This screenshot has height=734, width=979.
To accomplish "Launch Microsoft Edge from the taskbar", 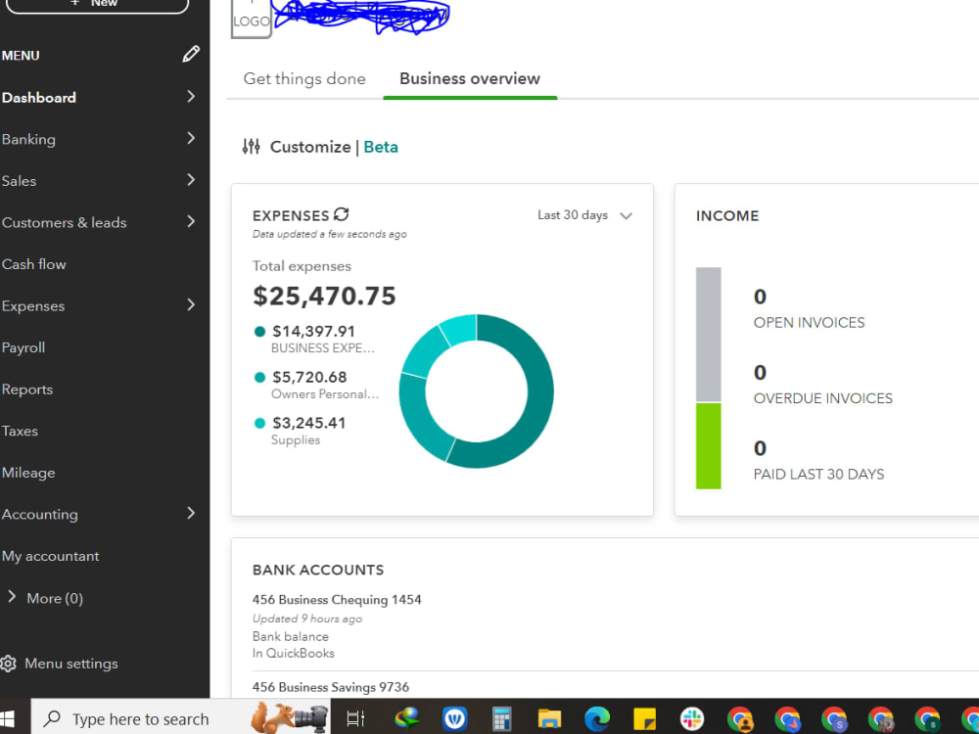I will tap(597, 717).
